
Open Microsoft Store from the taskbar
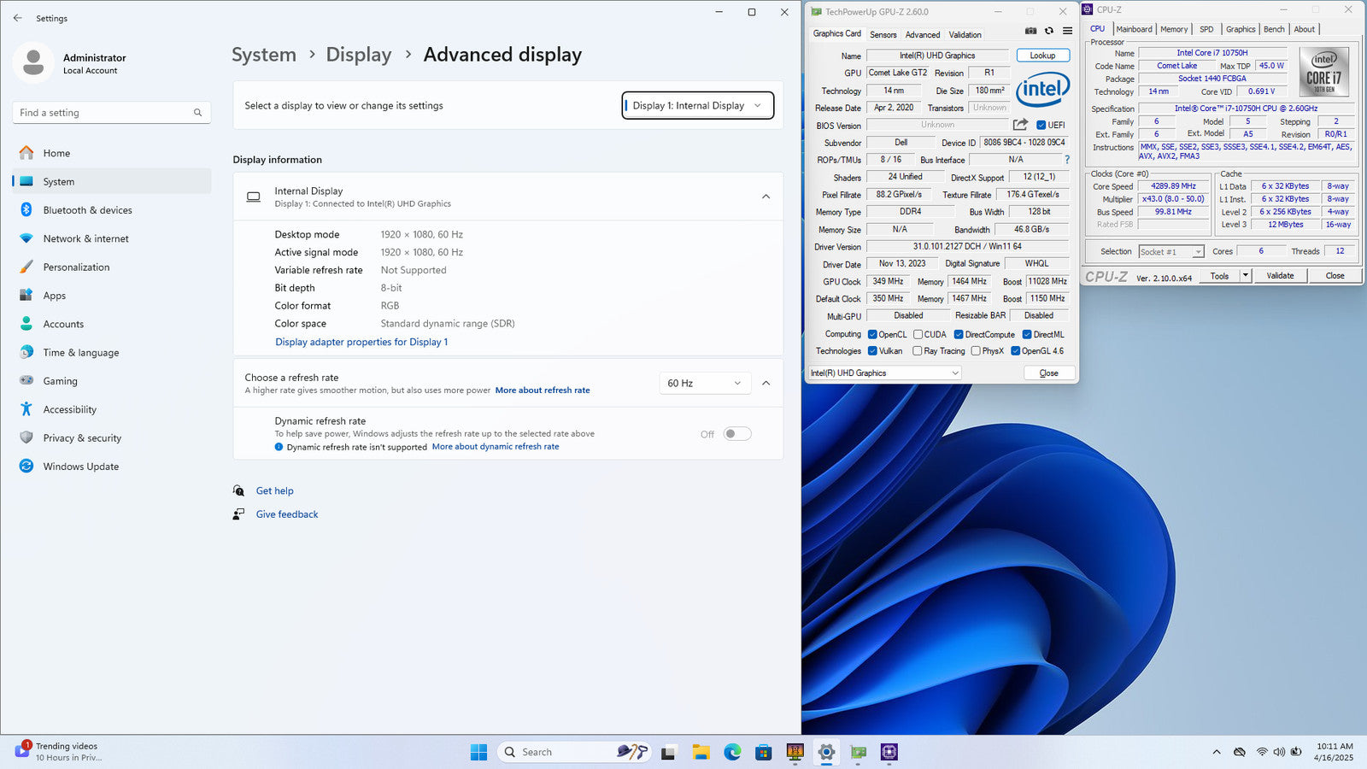(x=764, y=752)
